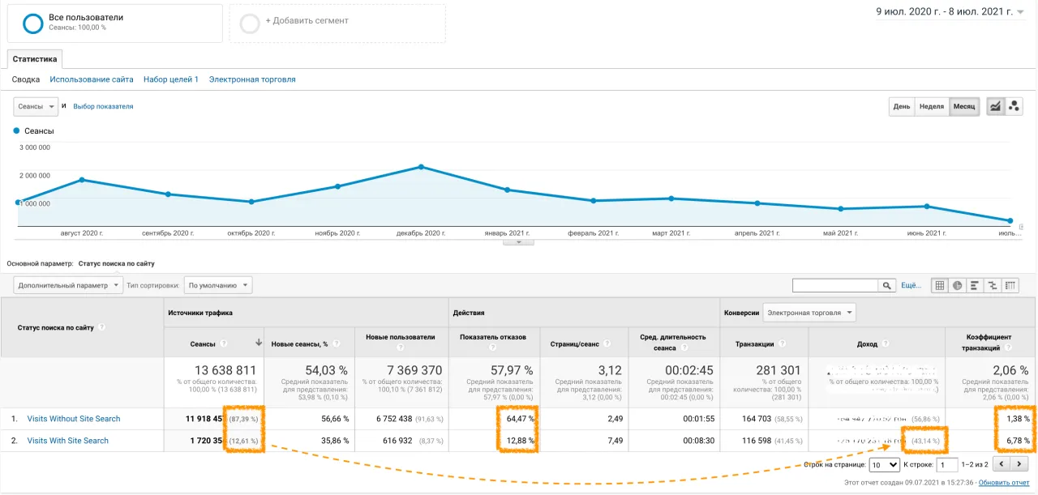Click the table search magnifier icon
Viewport: 1038px width, 495px height.
click(x=888, y=285)
